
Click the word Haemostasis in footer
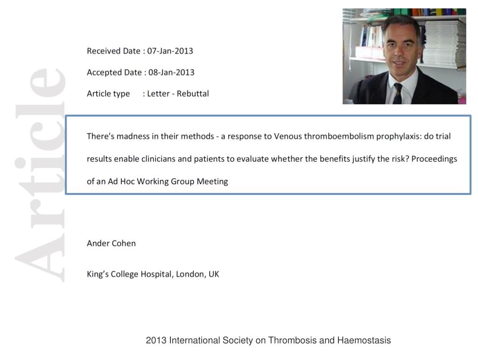pyautogui.click(x=364, y=340)
